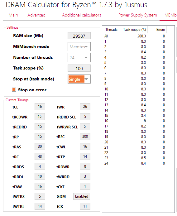Image resolution: width=177 pixels, height=216 pixels.
Task: Click the tCR 1T field
Action: [x=85, y=206]
